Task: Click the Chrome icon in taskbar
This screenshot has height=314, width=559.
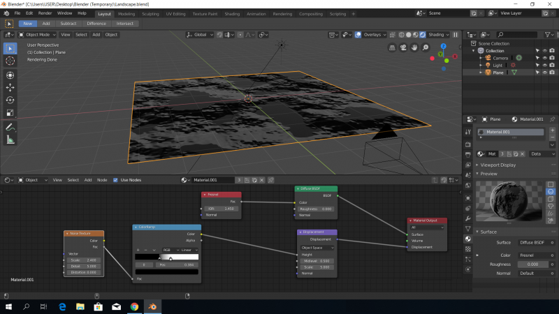Action: [x=134, y=306]
